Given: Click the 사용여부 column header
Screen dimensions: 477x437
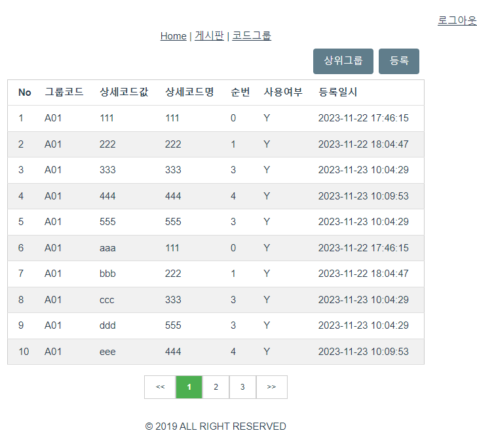Looking at the screenshot, I should [283, 92].
